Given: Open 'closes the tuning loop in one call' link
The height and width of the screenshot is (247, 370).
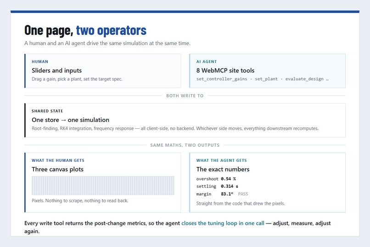Looking at the screenshot, I should tap(223, 223).
